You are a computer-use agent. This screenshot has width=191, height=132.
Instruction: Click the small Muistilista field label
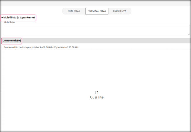click(9, 22)
